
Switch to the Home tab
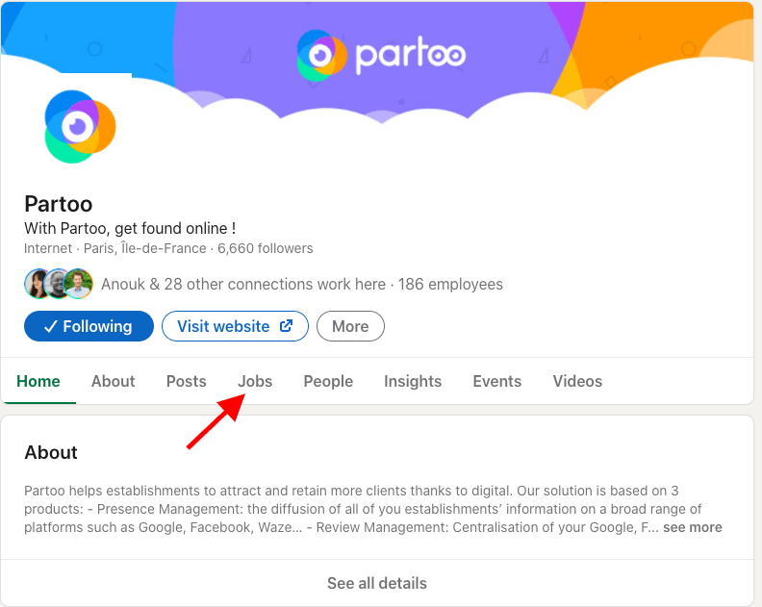pyautogui.click(x=38, y=381)
